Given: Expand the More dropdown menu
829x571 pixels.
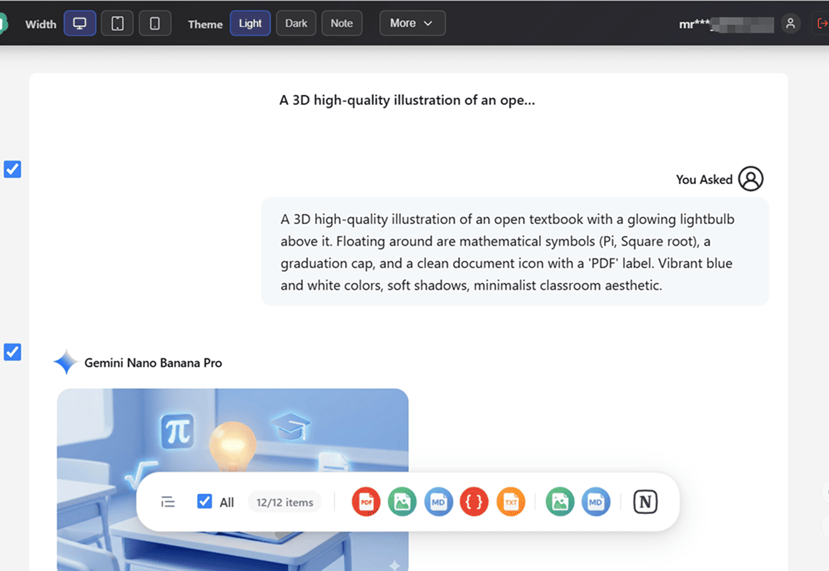Looking at the screenshot, I should [x=412, y=24].
